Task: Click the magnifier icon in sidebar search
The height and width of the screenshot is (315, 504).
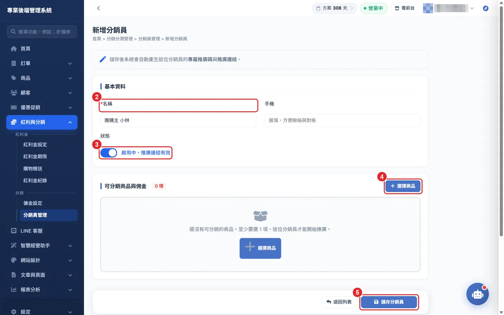Action: click(13, 31)
